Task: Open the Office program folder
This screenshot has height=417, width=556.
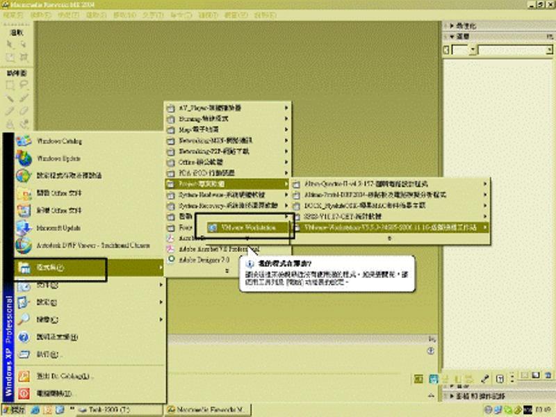Action: (228, 163)
